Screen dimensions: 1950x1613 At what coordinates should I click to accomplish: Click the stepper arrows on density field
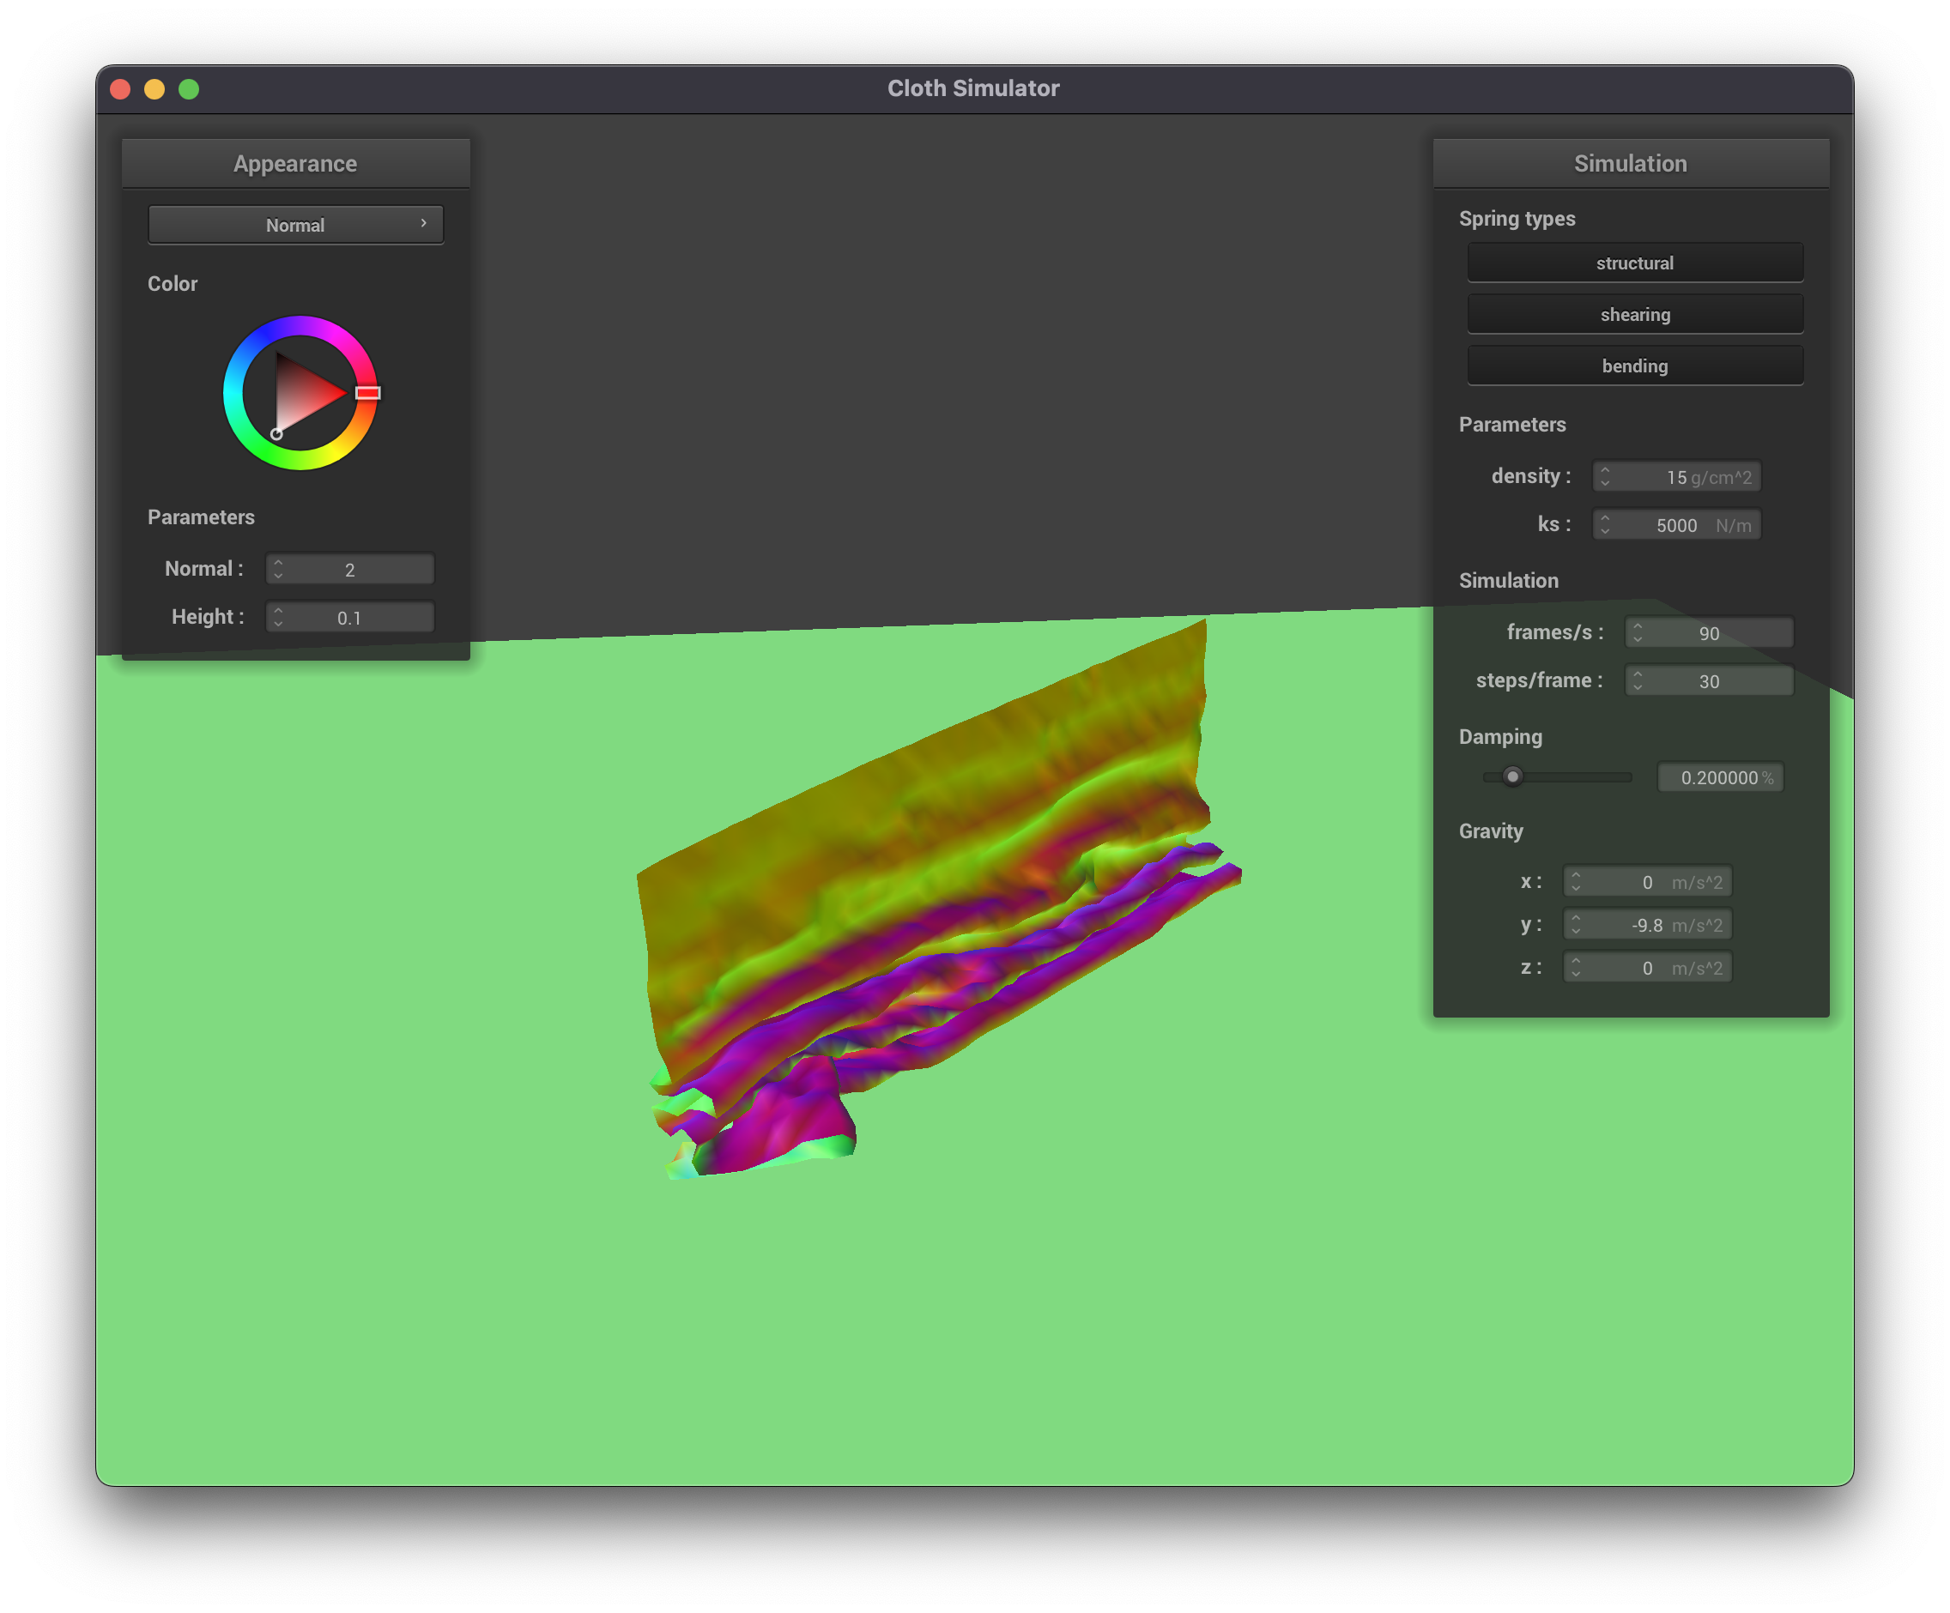click(x=1605, y=477)
